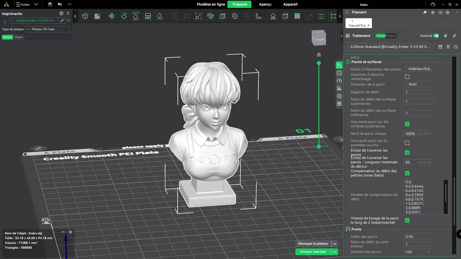
Task: Click the compare presets icon beside Avancé
Action: tap(454, 36)
